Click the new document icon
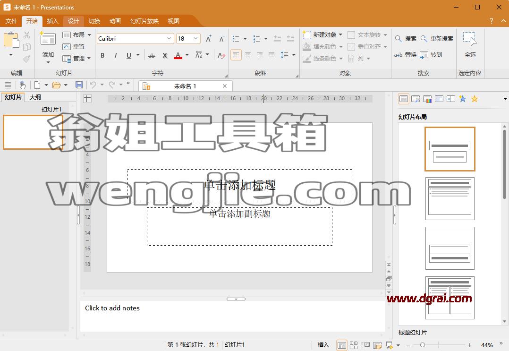 (x=37, y=85)
